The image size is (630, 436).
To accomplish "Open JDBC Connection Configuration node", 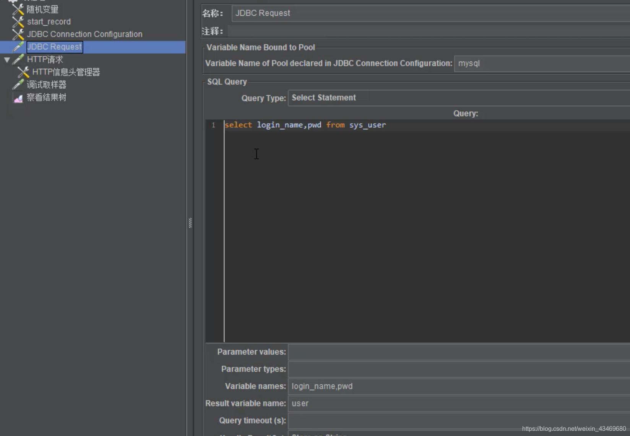I will (84, 34).
